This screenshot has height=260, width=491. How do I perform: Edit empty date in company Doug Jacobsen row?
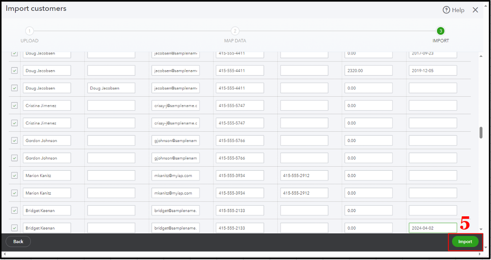(433, 88)
